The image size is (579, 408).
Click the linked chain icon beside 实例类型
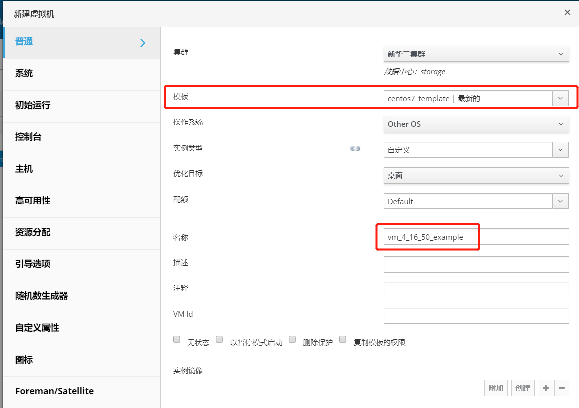(x=355, y=149)
